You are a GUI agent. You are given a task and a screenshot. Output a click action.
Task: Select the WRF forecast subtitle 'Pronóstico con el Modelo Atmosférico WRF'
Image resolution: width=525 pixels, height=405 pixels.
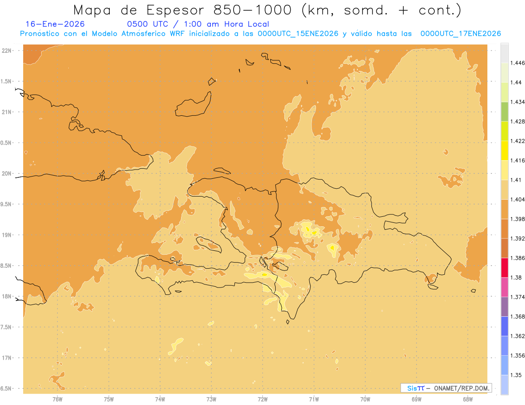(x=103, y=34)
